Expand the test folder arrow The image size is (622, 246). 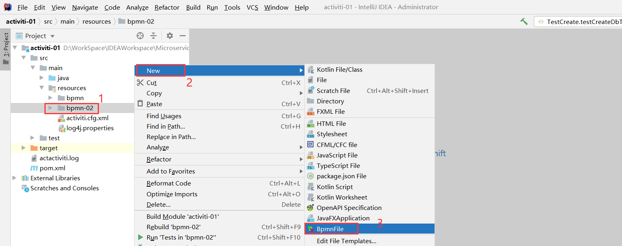pyautogui.click(x=33, y=138)
